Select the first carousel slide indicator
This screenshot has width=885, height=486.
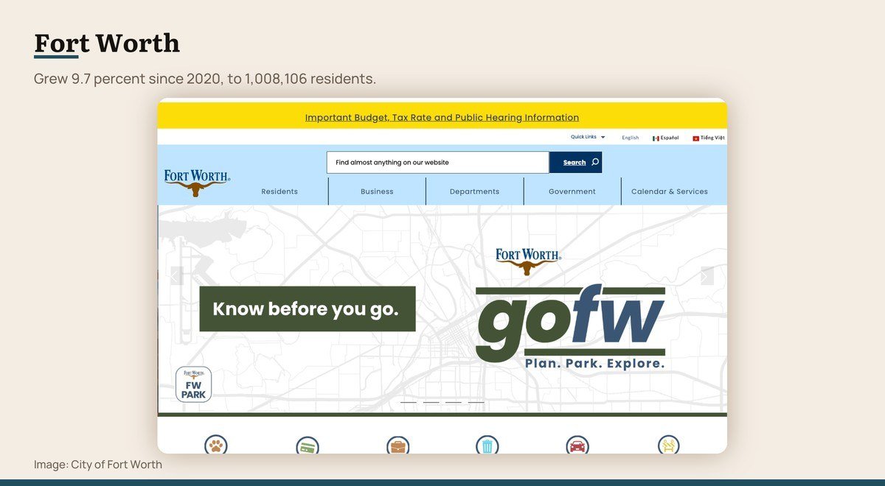point(408,403)
